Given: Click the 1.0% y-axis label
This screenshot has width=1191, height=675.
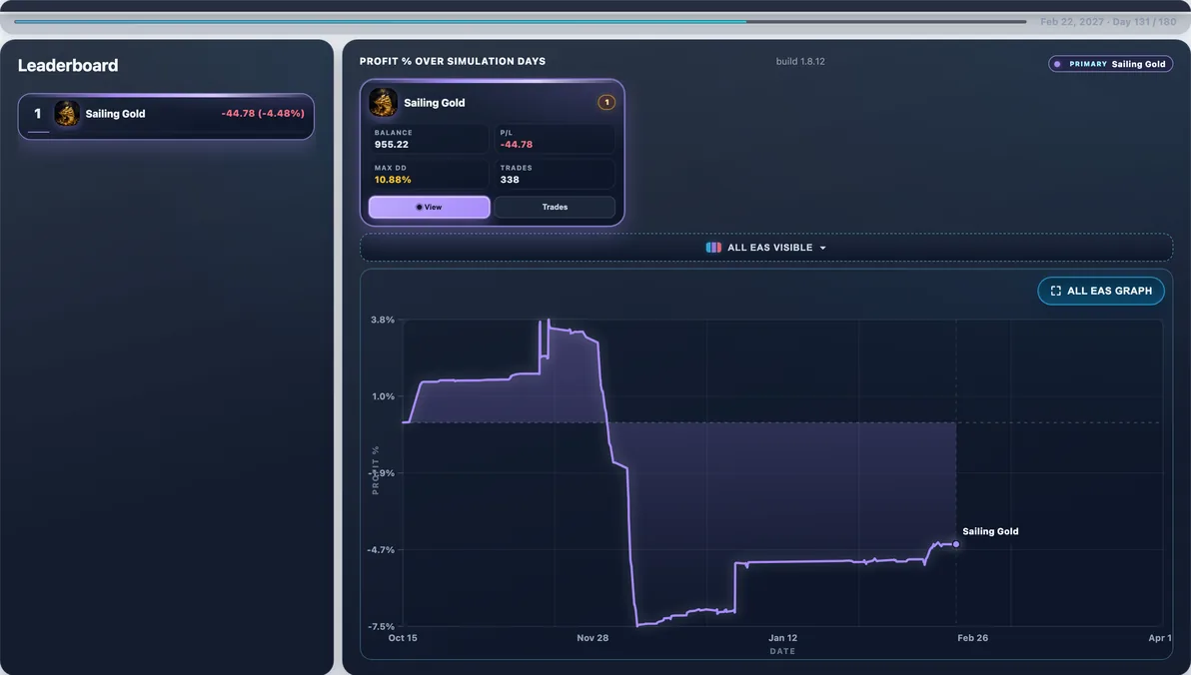Looking at the screenshot, I should pos(383,396).
